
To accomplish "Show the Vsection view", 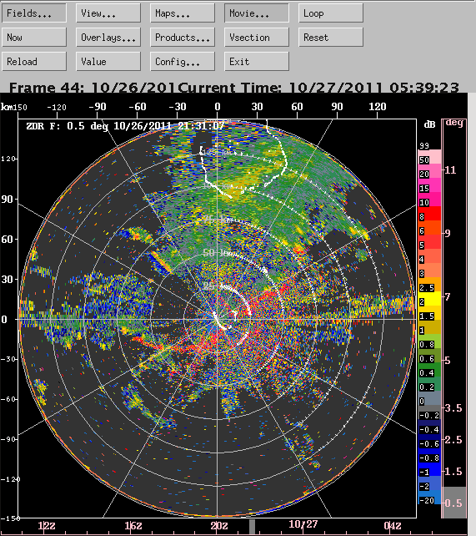I will click(256, 38).
